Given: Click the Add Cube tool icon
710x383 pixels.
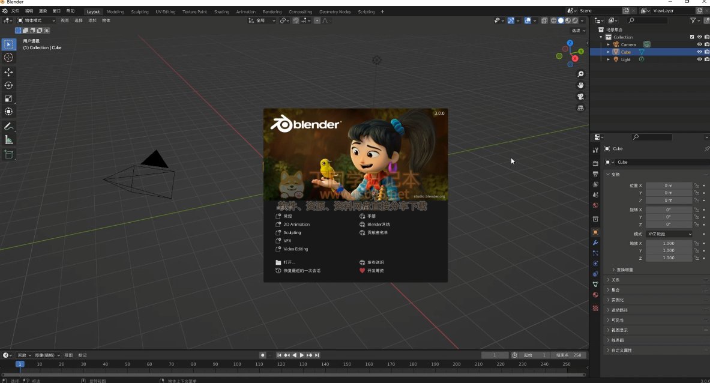Looking at the screenshot, I should point(8,154).
